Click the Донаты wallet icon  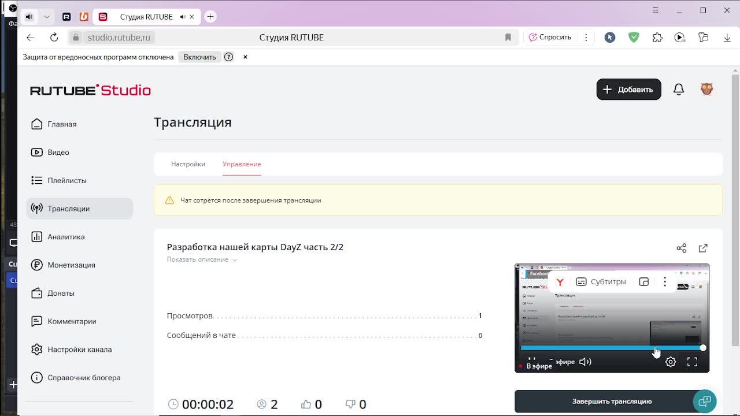click(37, 293)
